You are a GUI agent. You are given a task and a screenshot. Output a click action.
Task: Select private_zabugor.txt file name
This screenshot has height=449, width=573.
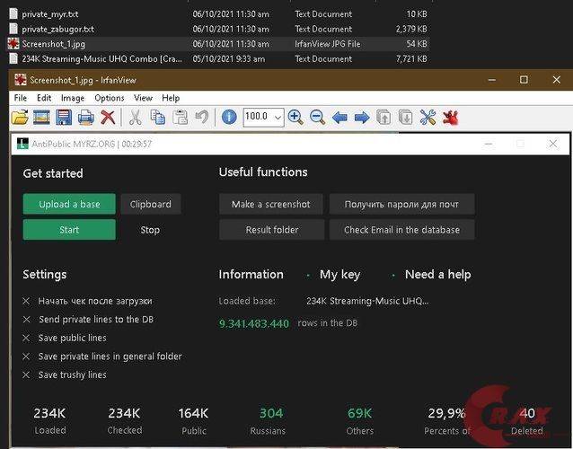(x=57, y=29)
